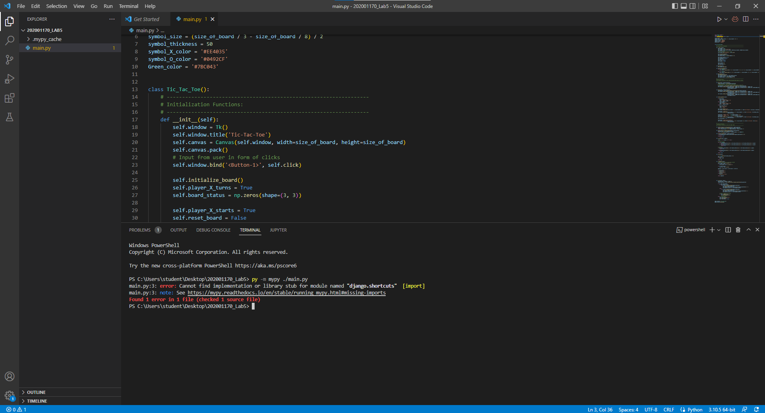Split the terminal panel
The width and height of the screenshot is (765, 413).
[728, 230]
